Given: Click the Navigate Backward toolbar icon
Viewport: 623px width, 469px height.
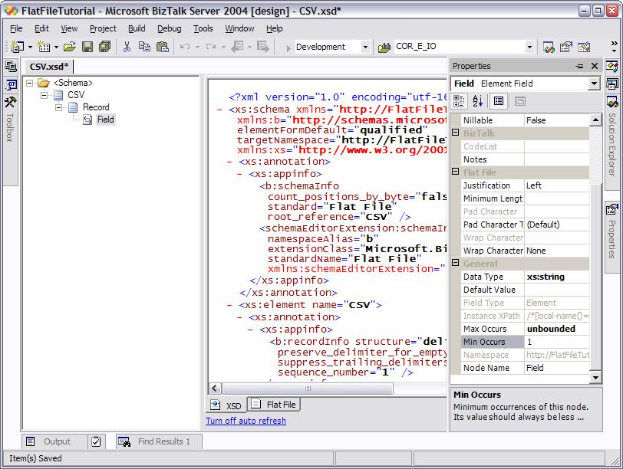Looking at the screenshot, I should pyautogui.click(x=237, y=47).
